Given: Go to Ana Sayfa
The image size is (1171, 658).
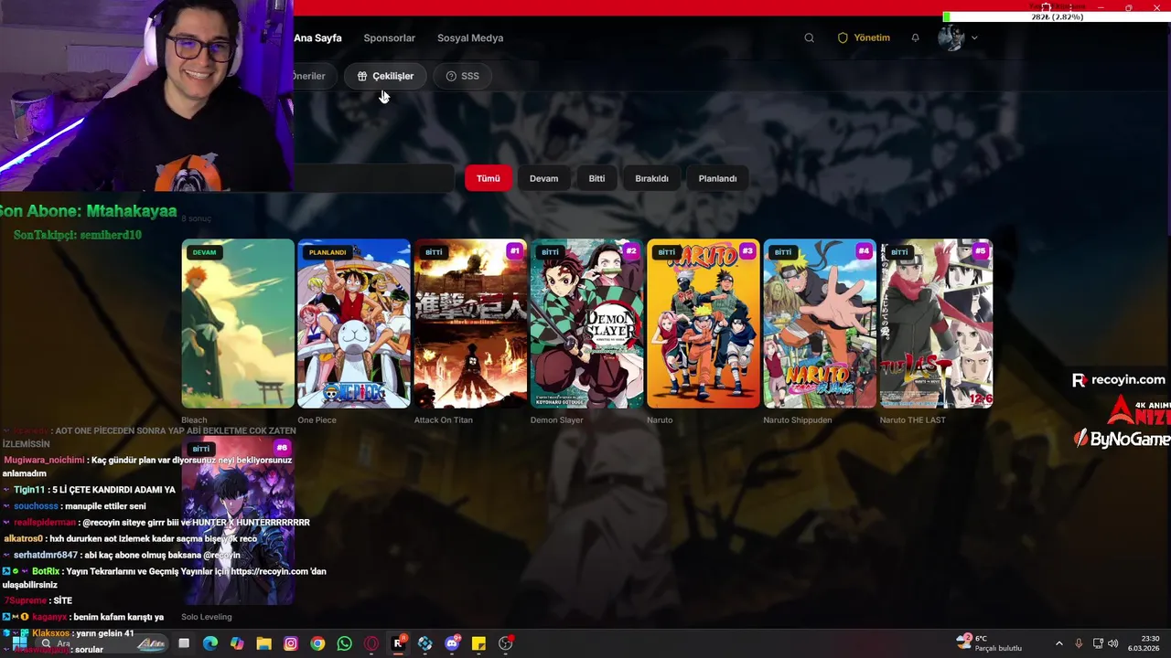Looking at the screenshot, I should (317, 38).
